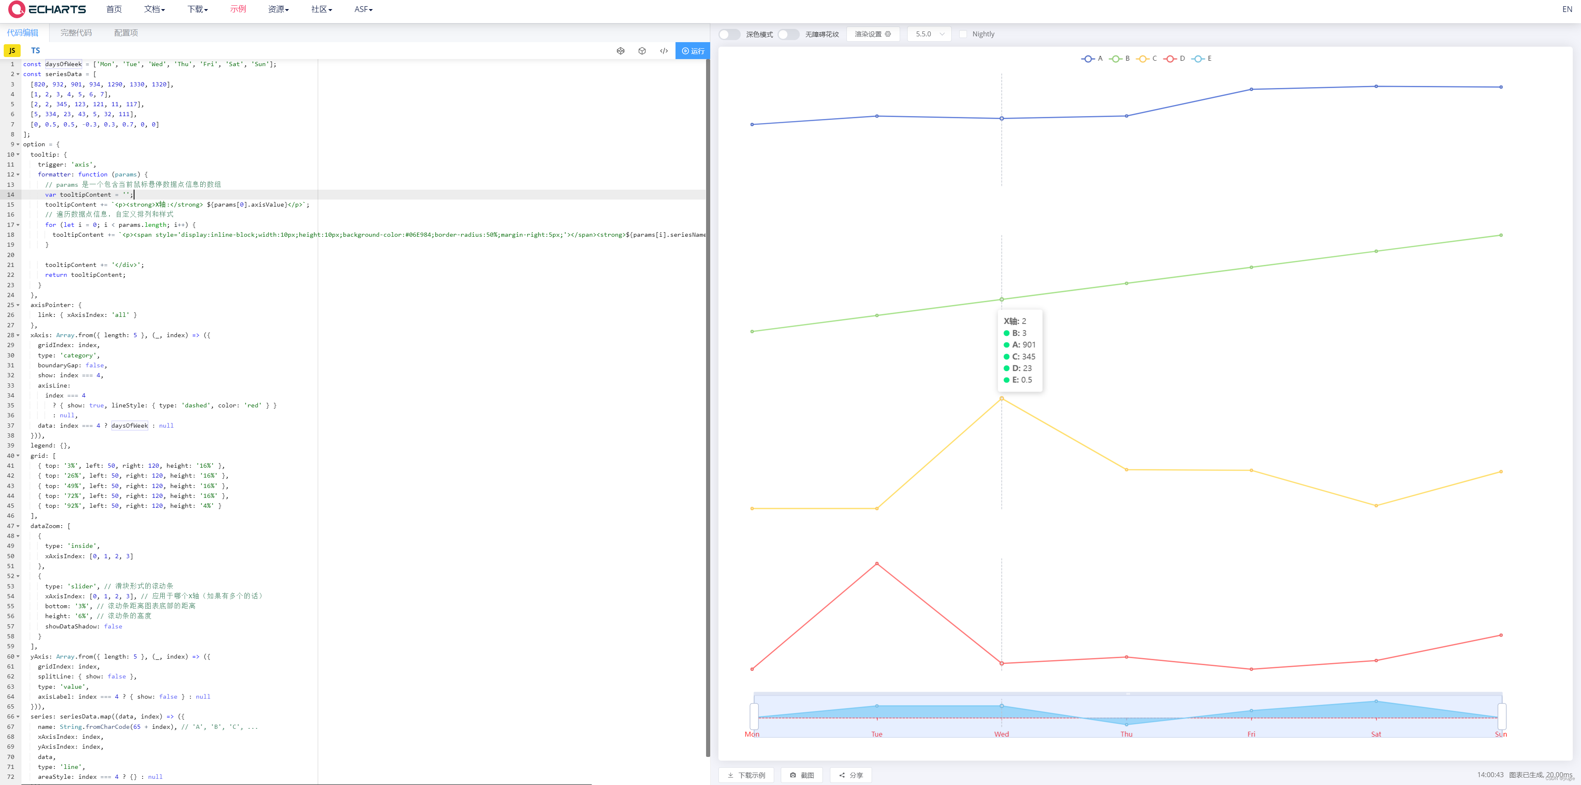Click the code editor vertical scrollbar
Image resolution: width=1581 pixels, height=785 pixels.
(707, 408)
